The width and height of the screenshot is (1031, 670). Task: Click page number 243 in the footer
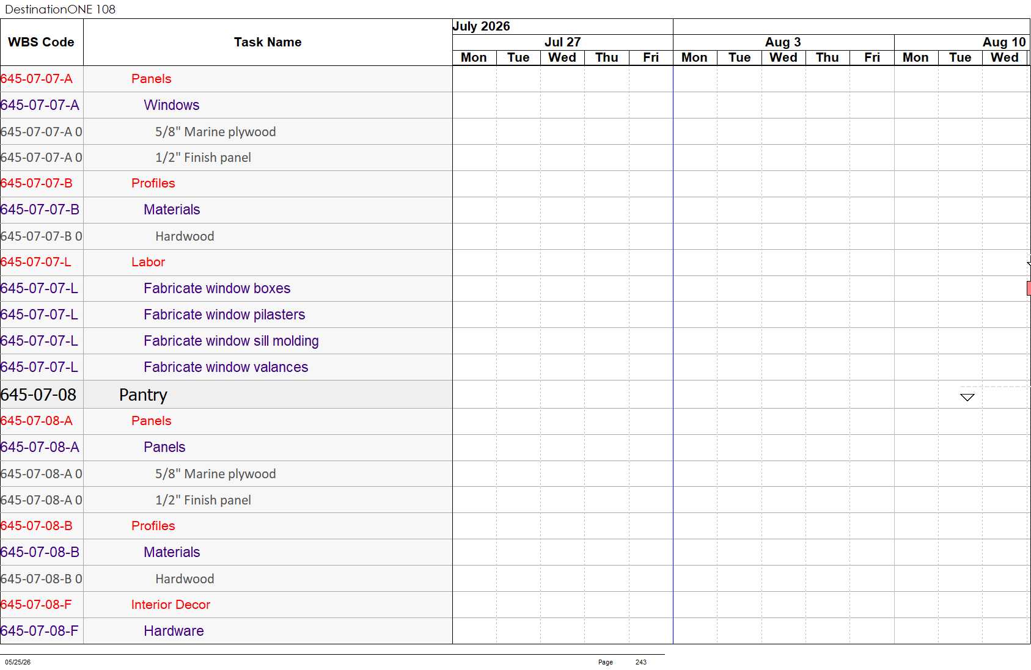(640, 662)
